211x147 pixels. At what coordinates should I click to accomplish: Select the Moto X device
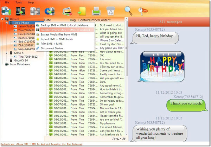click(19, 53)
